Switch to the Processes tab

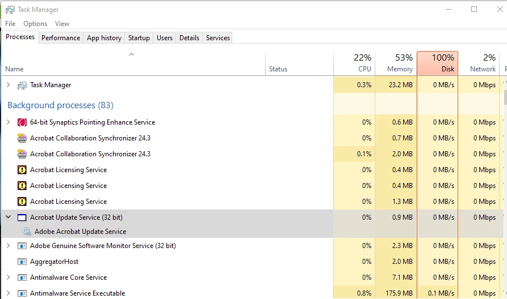pyautogui.click(x=20, y=37)
